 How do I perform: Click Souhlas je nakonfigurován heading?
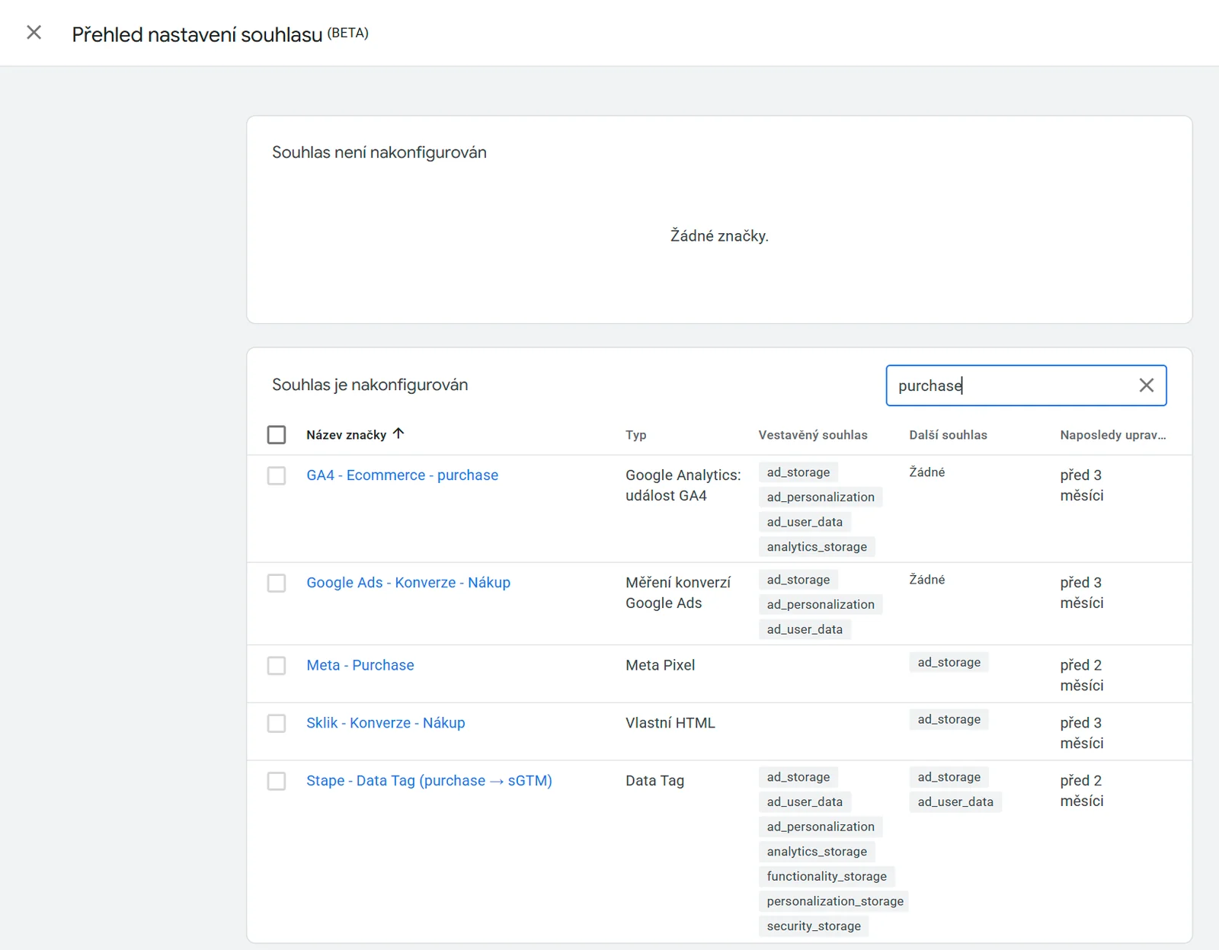coord(370,385)
